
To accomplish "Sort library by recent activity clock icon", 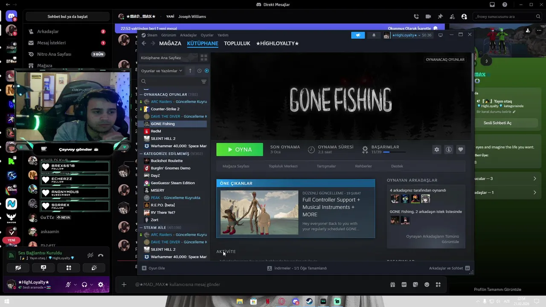I will (199, 71).
